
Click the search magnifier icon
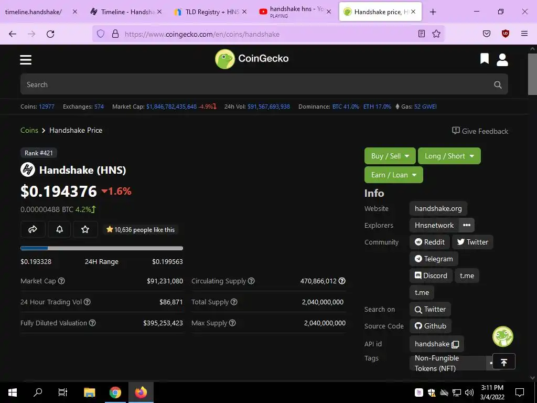point(498,84)
